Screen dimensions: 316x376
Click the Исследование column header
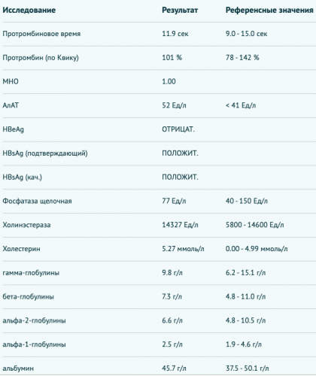point(29,10)
